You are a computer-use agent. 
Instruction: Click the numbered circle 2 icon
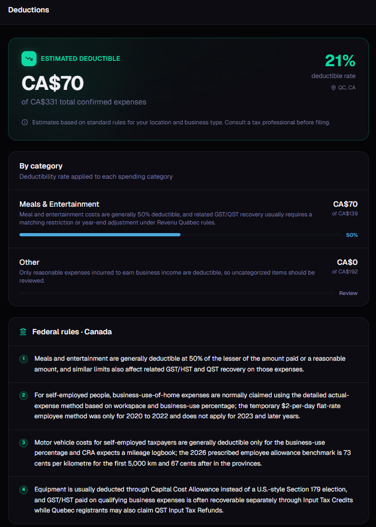pyautogui.click(x=24, y=396)
